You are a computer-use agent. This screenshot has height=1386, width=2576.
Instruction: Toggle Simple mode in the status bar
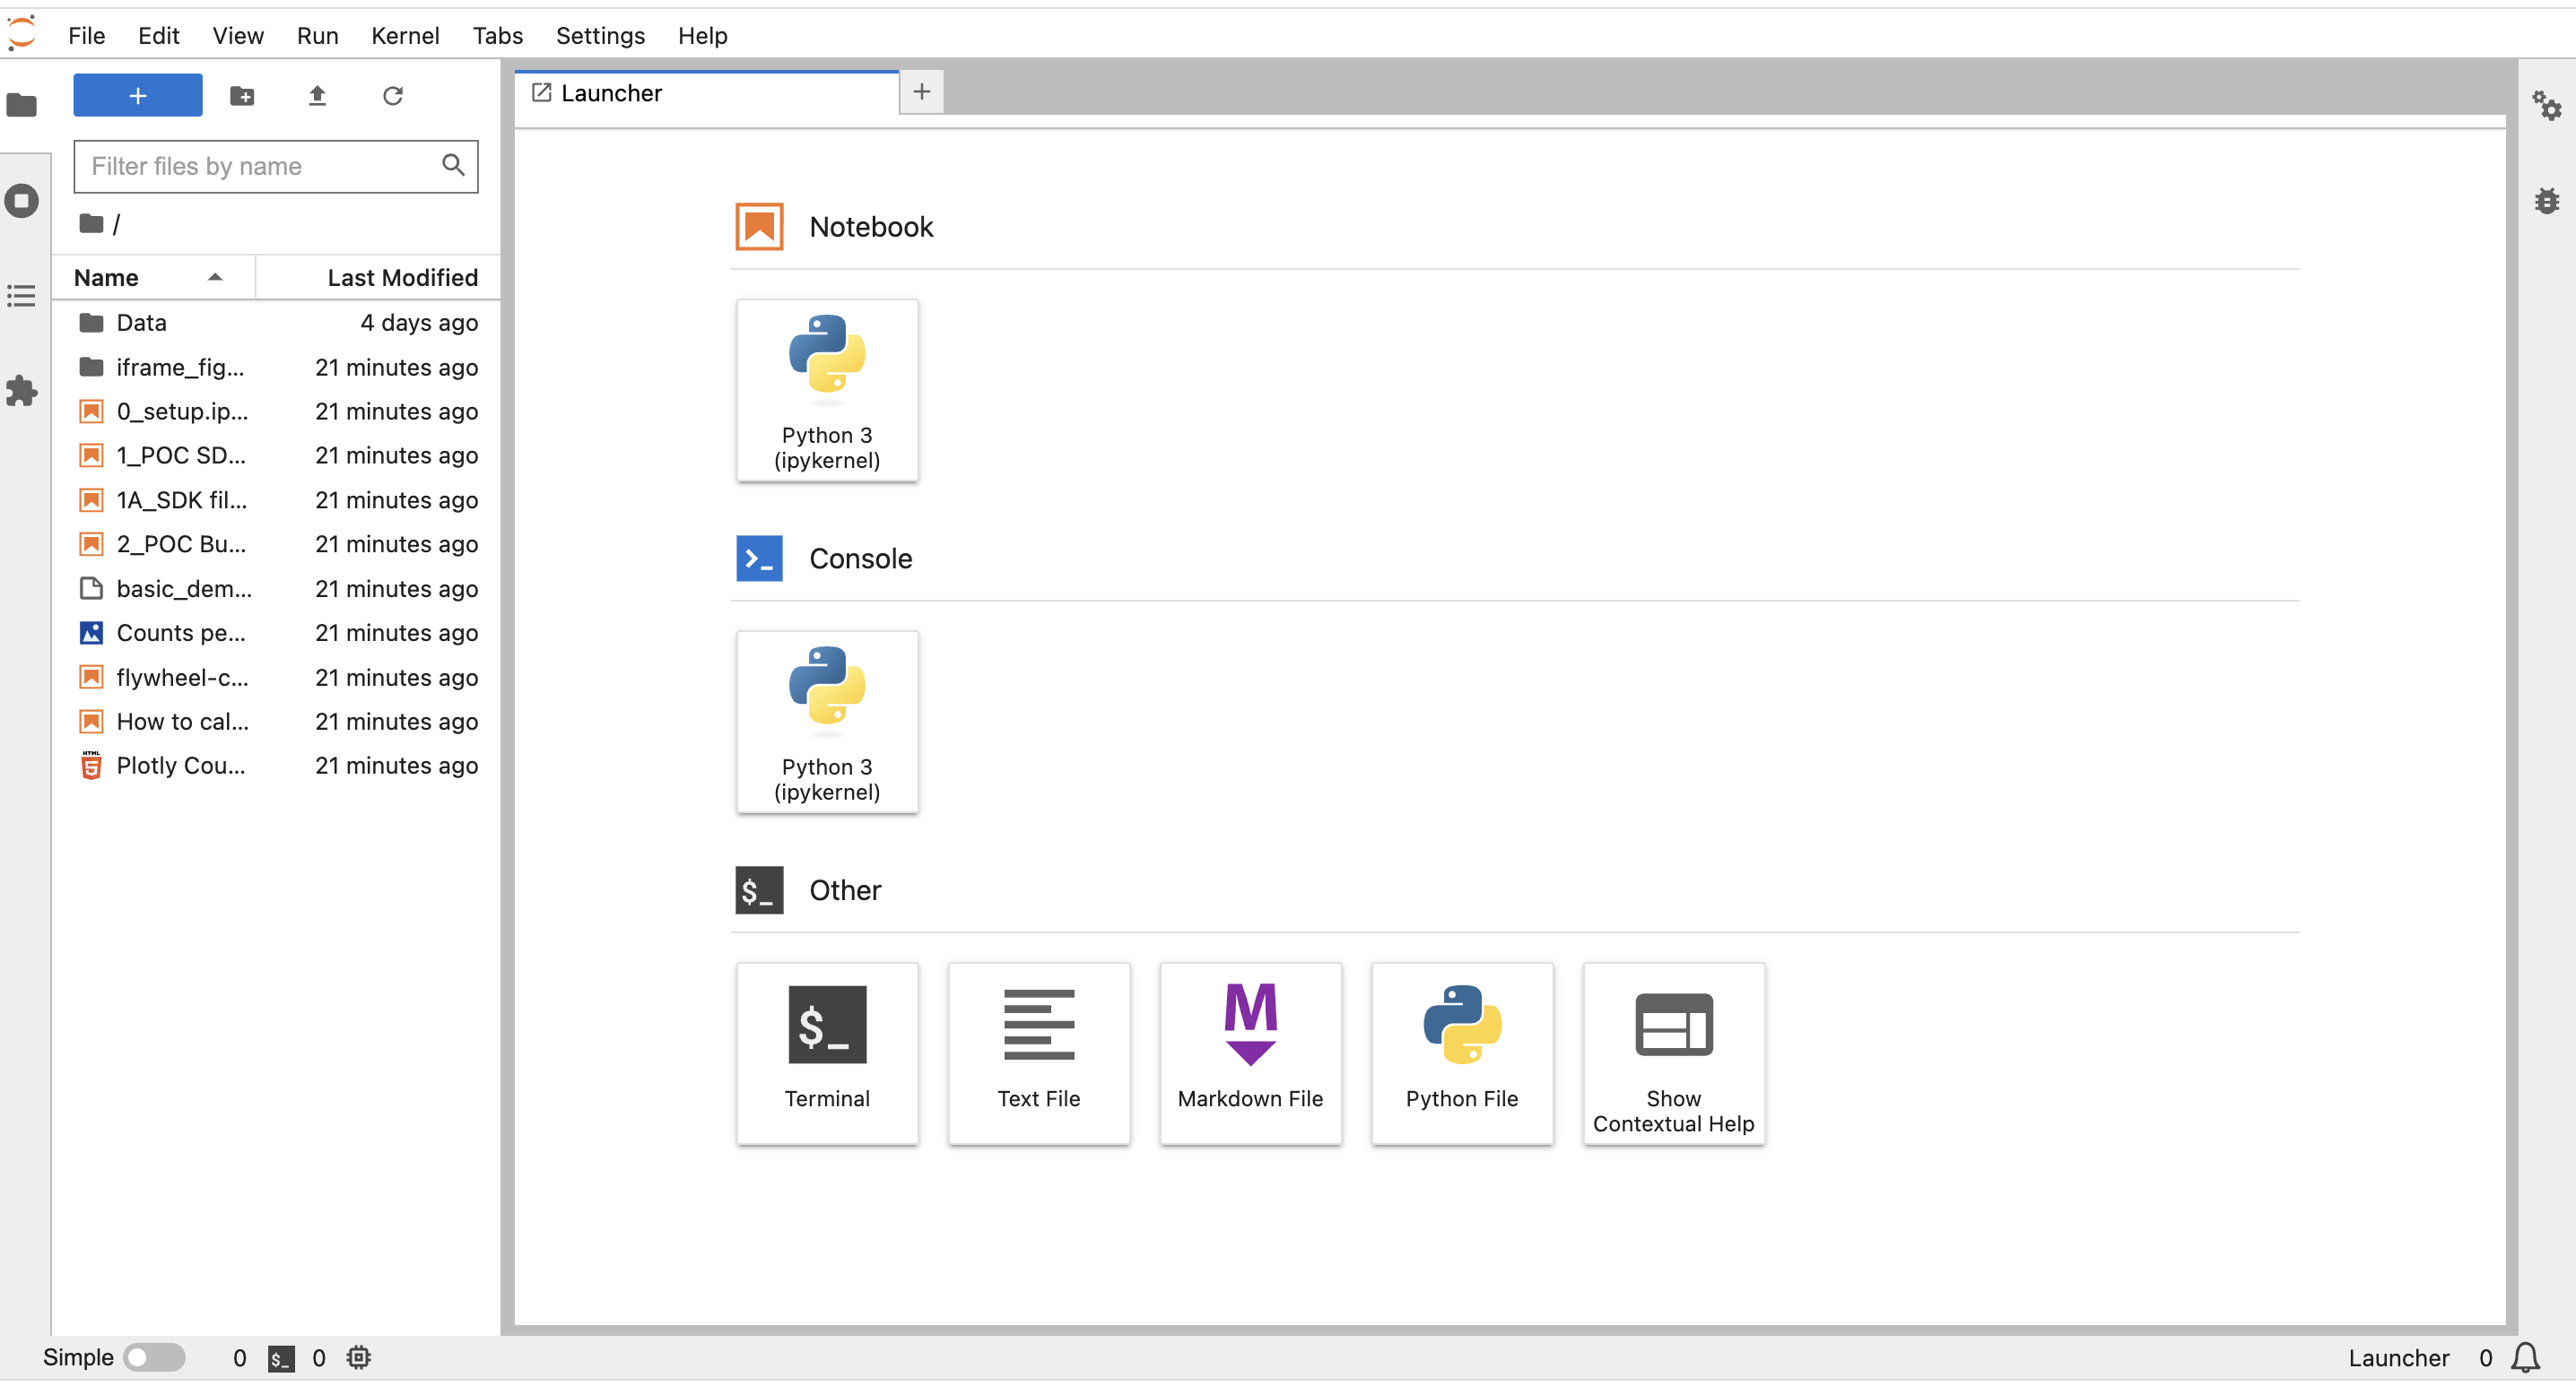[x=153, y=1357]
